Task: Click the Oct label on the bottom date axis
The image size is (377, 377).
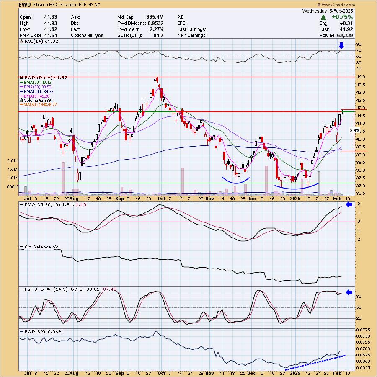Action: click(x=161, y=373)
